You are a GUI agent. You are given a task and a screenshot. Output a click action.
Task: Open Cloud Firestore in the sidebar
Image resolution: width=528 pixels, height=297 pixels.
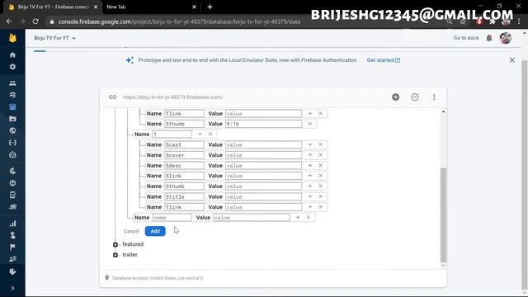coord(12,95)
